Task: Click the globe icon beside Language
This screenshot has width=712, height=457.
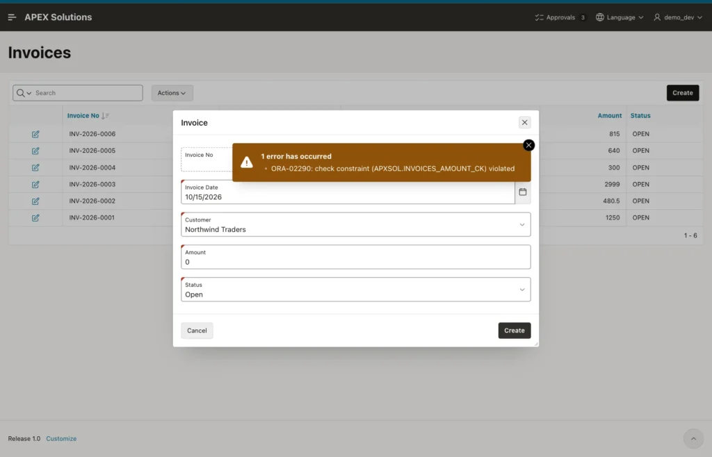Action: click(x=600, y=17)
